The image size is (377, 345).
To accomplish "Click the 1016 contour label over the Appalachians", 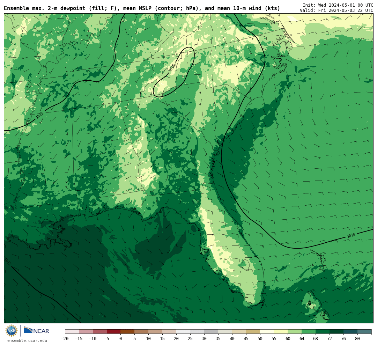I will click(172, 68).
